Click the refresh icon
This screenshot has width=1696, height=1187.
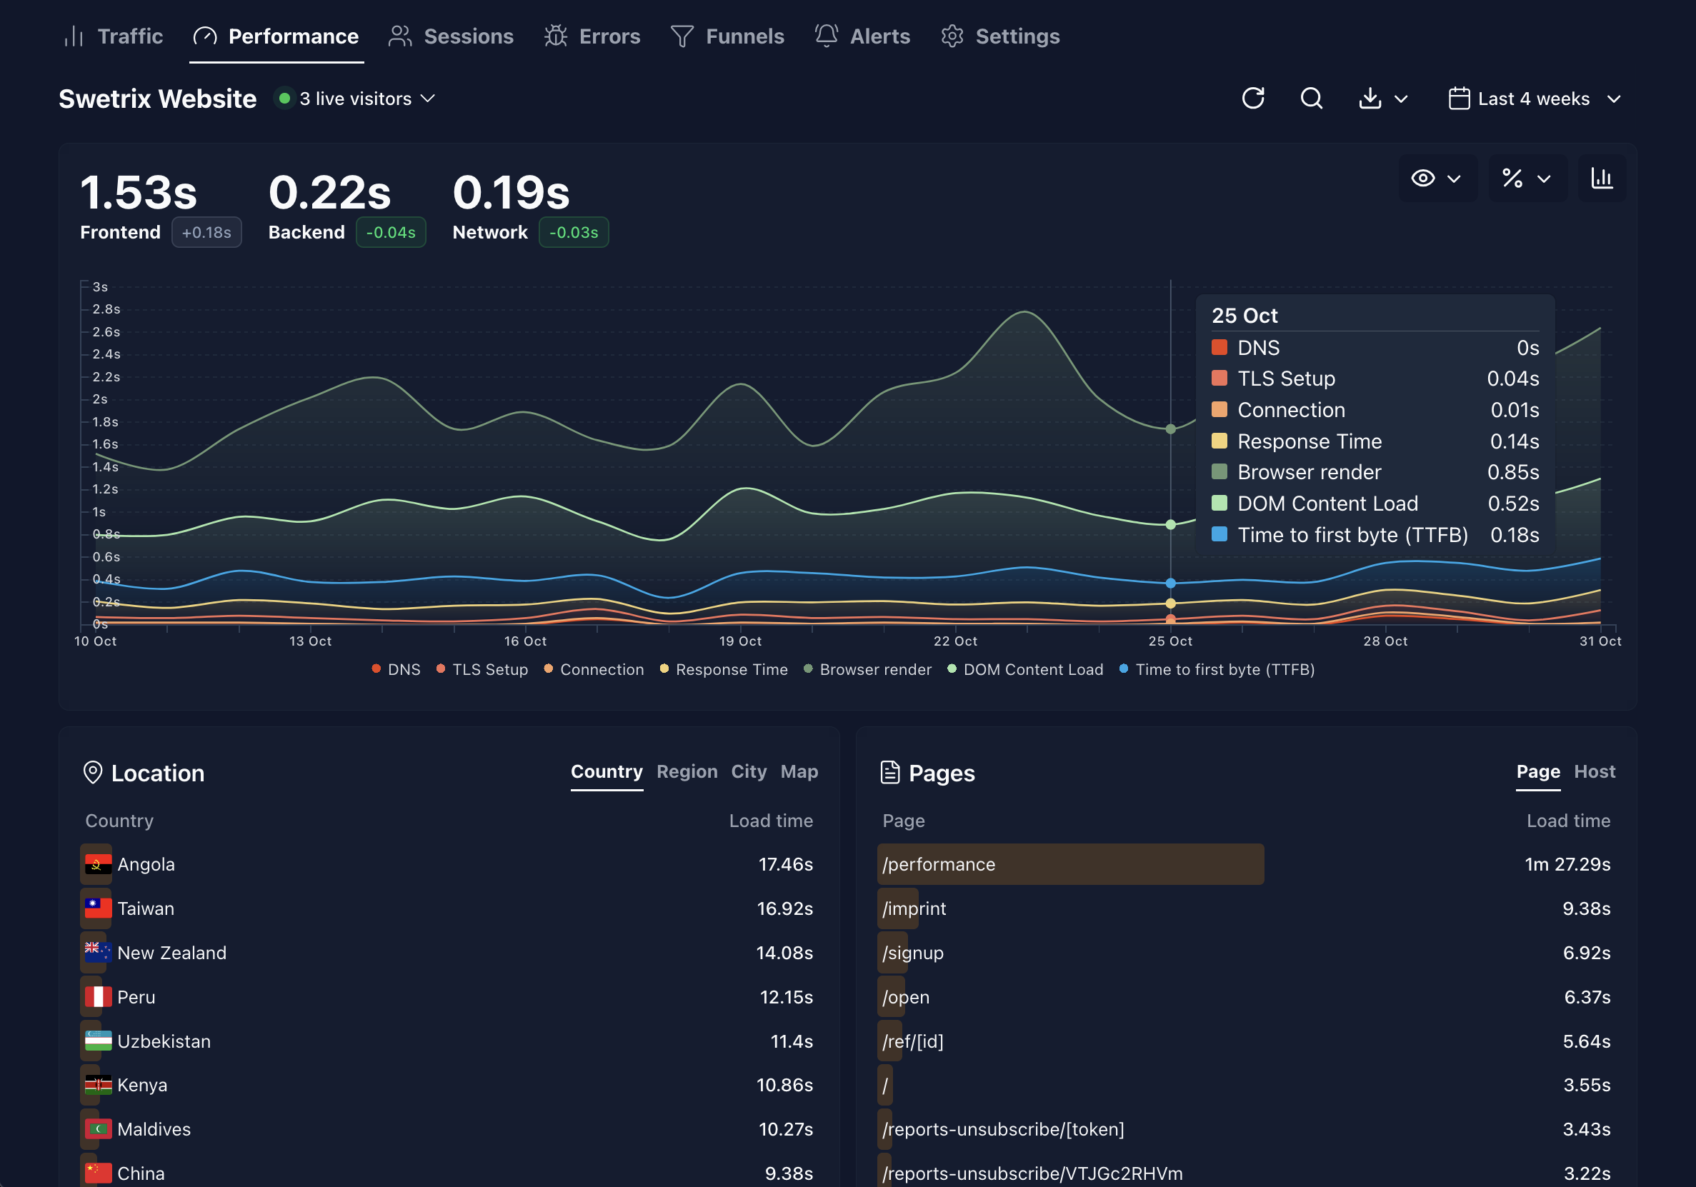point(1253,99)
